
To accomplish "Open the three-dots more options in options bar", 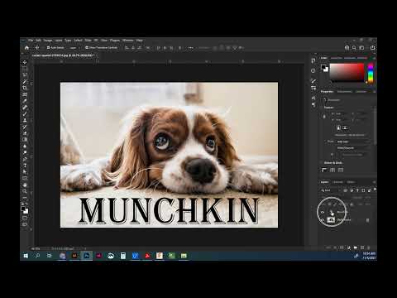I will pos(190,48).
